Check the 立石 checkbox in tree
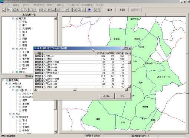The image size is (190, 138). click(20, 22)
